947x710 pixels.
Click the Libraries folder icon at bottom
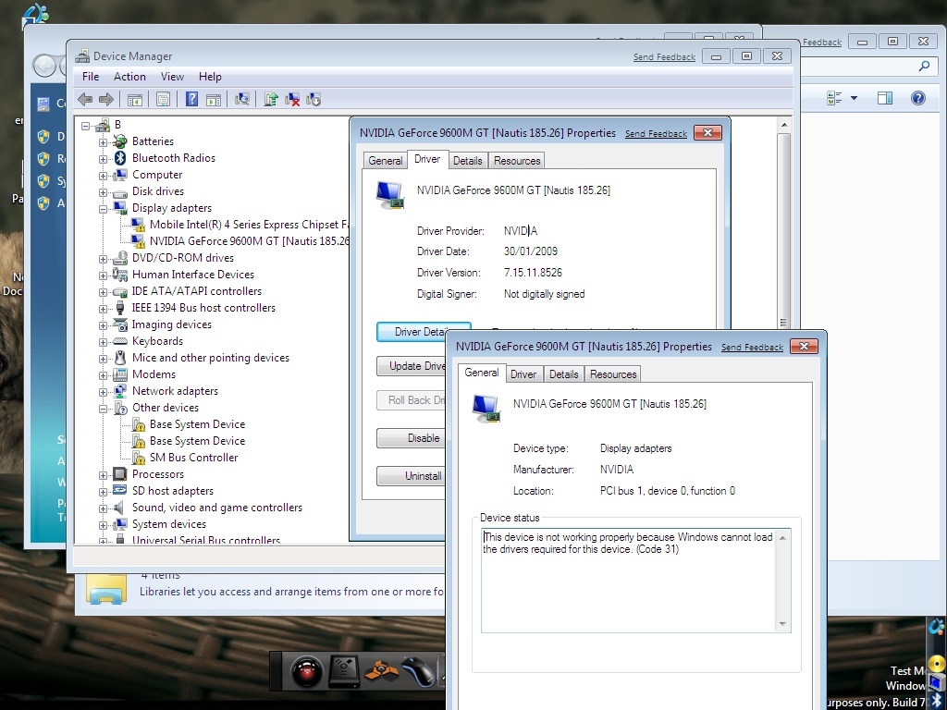pyautogui.click(x=106, y=587)
